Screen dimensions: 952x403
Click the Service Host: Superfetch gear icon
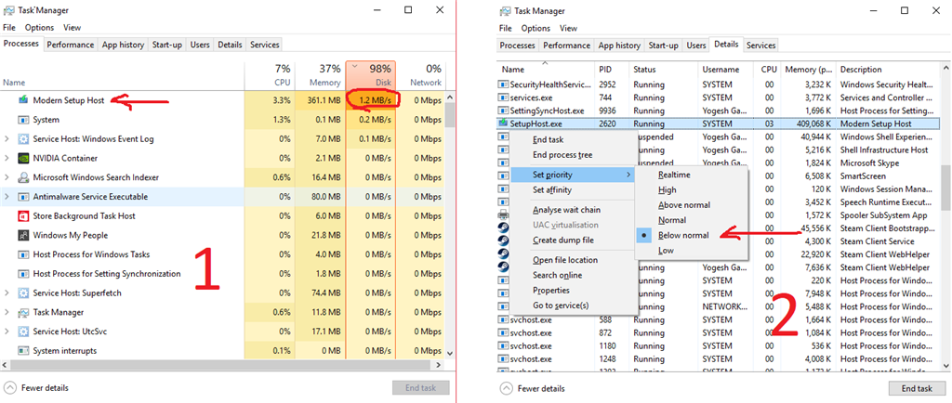point(23,292)
